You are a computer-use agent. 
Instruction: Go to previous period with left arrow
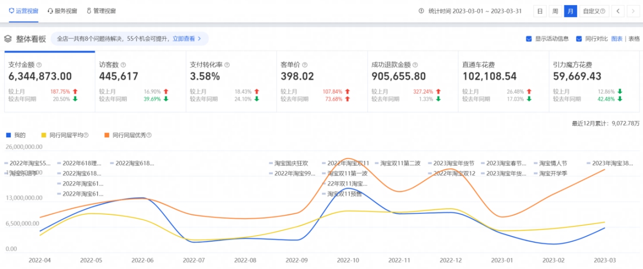coord(618,11)
